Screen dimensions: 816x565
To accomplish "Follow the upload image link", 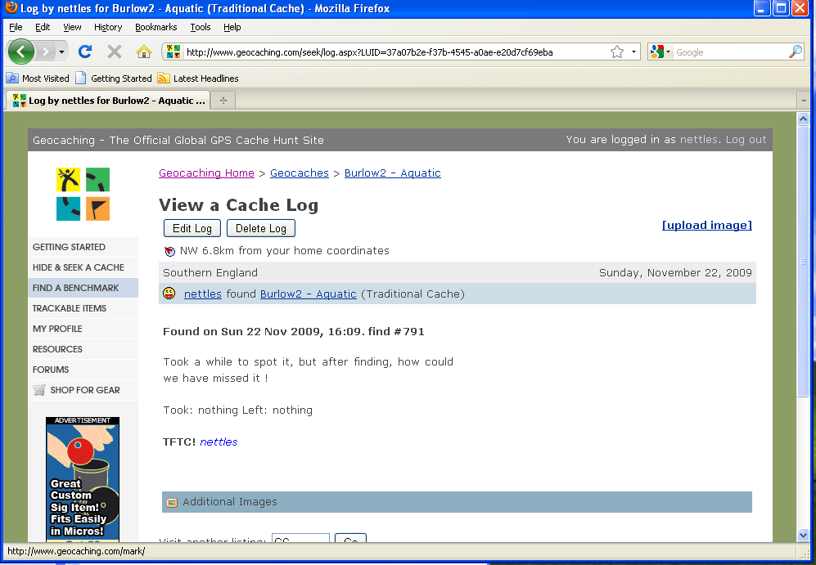I will coord(706,226).
